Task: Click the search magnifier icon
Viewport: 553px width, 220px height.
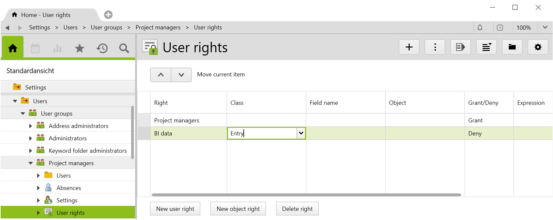Action: click(x=124, y=49)
